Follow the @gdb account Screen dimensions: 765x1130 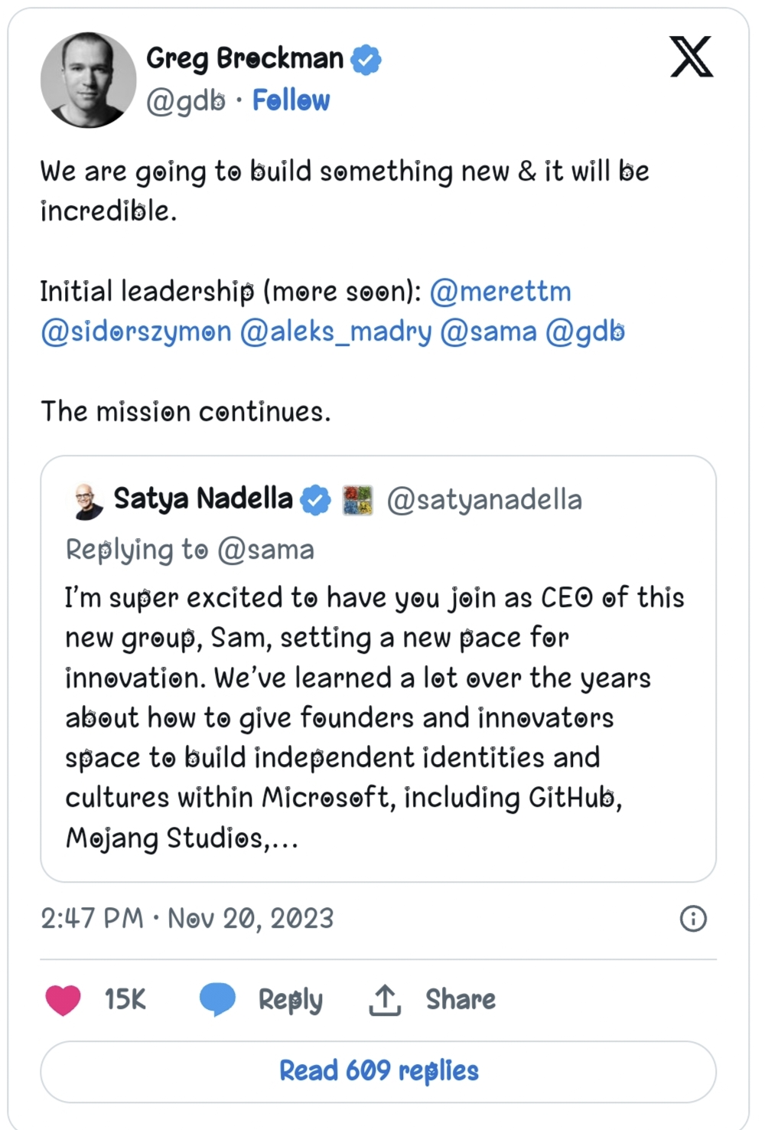(291, 100)
